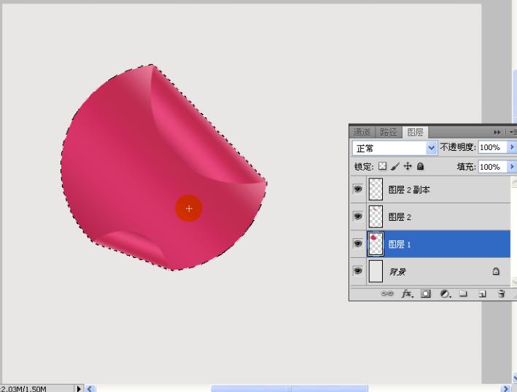
Task: Click the 图层 1 layer thumbnail
Action: [376, 244]
